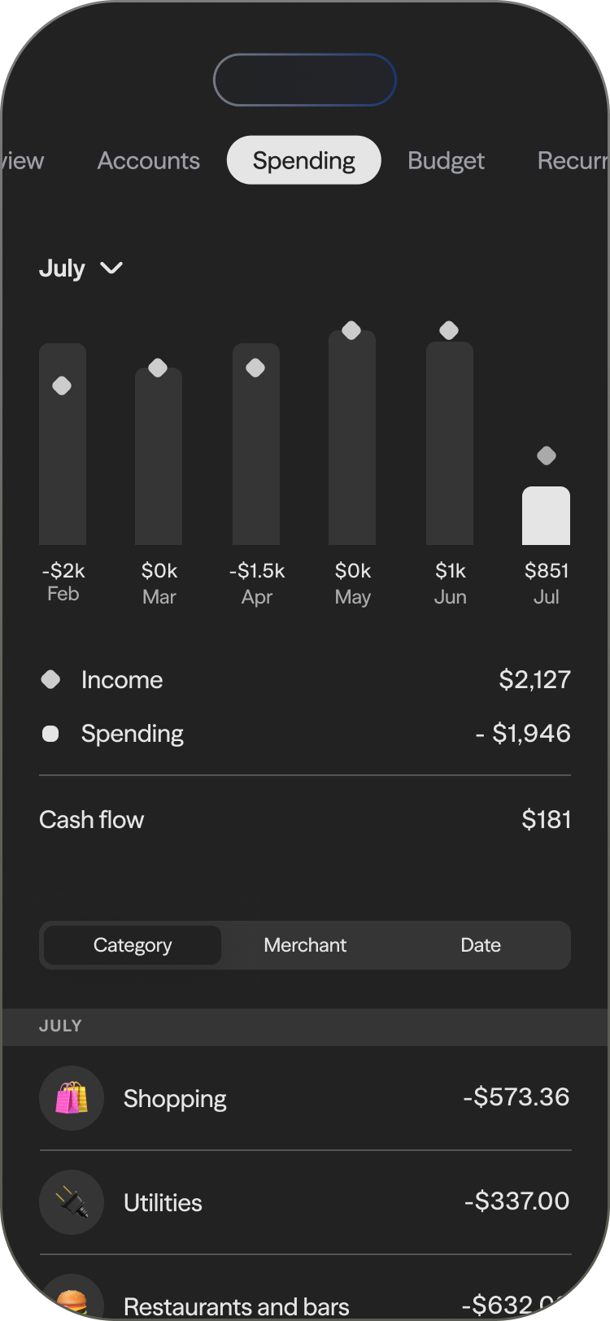Click the diamond marker above Jul bar
The width and height of the screenshot is (610, 1321).
(x=547, y=456)
